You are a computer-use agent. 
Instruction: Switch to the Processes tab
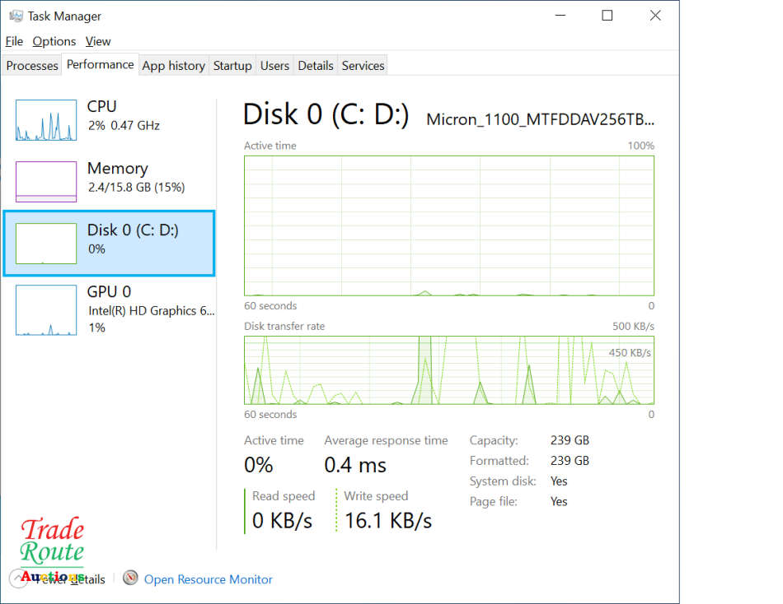32,66
